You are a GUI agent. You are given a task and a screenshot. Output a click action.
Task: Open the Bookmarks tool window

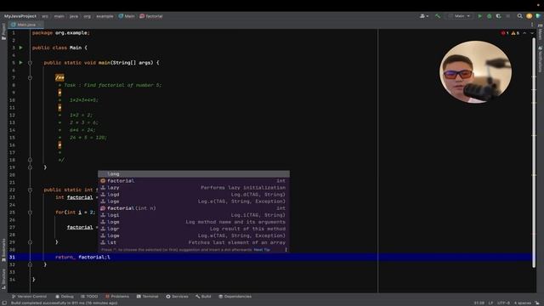(3, 250)
